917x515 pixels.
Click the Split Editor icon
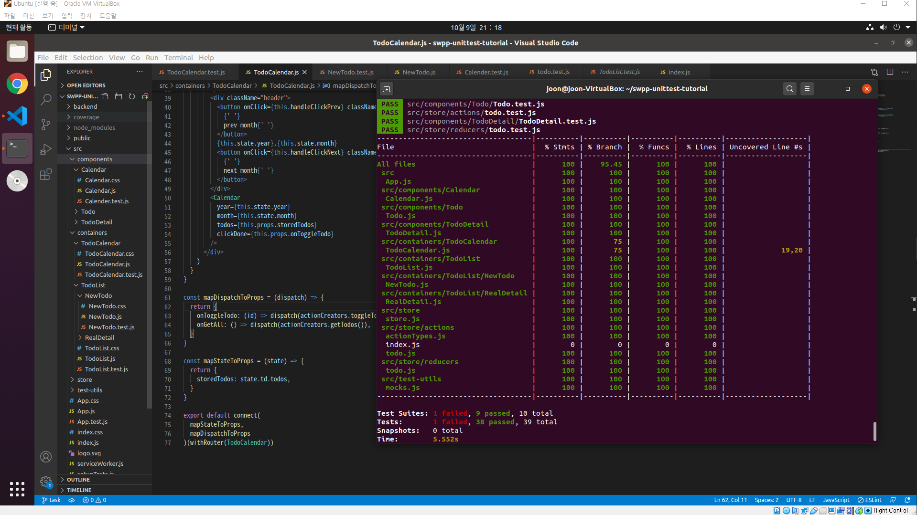(x=890, y=72)
